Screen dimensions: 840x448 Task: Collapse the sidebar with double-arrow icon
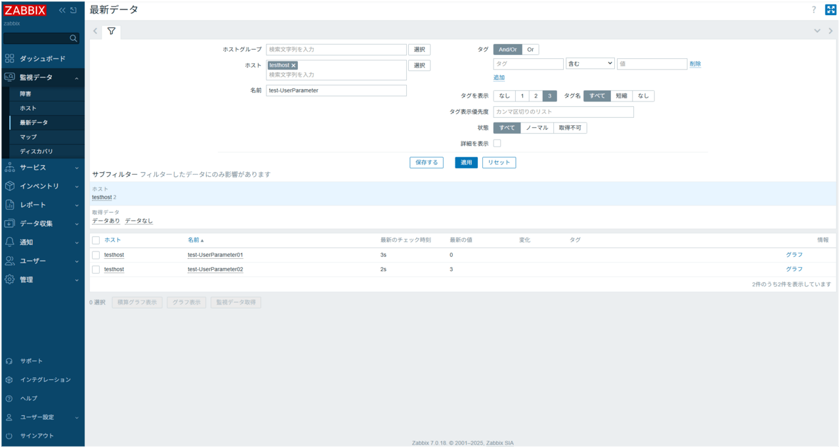click(62, 10)
